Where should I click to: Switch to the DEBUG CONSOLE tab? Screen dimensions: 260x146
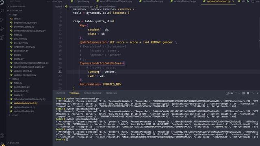(x=93, y=93)
